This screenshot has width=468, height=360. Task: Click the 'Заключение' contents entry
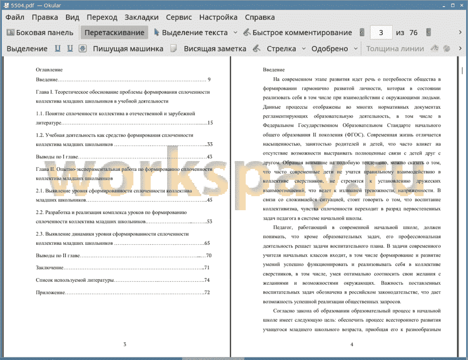(x=123, y=268)
